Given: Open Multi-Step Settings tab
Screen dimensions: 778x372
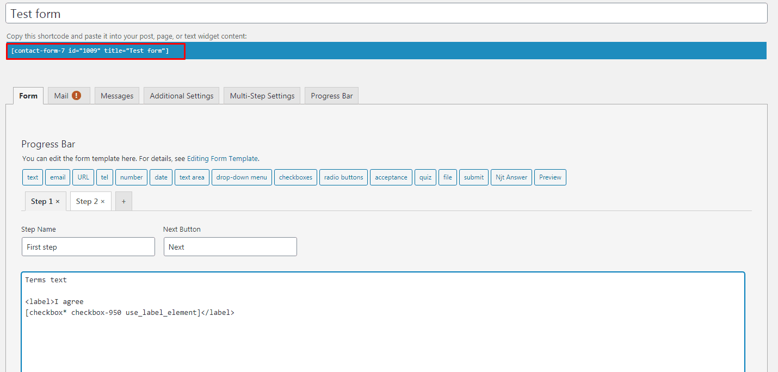Looking at the screenshot, I should pos(262,96).
